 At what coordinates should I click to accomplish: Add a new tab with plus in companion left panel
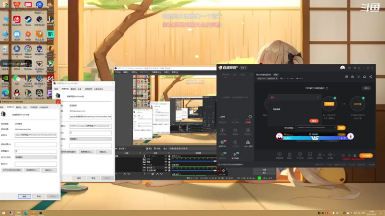[x=251, y=75]
